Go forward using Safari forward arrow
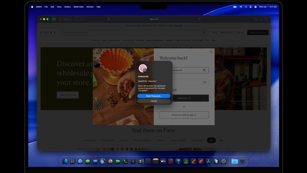The width and height of the screenshot is (307, 173). click(82, 19)
